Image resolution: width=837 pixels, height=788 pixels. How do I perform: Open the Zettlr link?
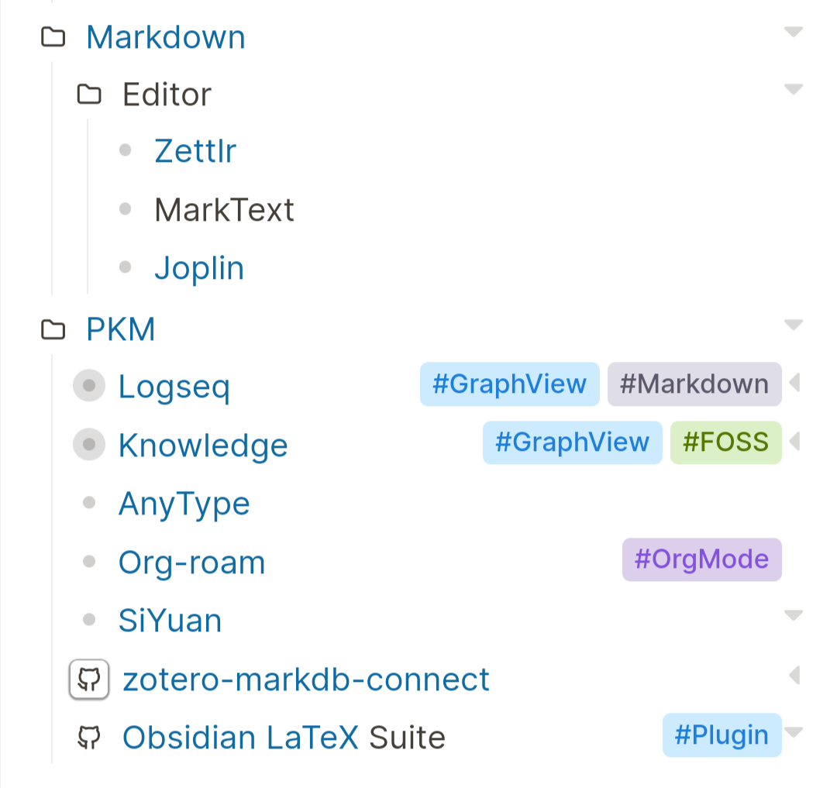tap(195, 151)
